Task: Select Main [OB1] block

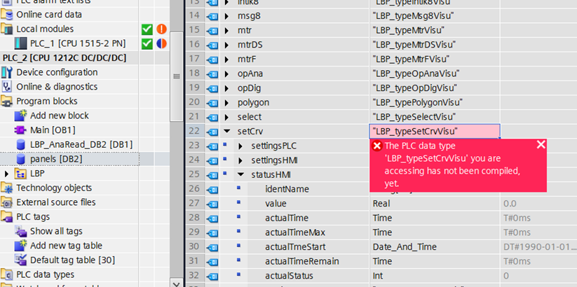Action: tap(53, 130)
